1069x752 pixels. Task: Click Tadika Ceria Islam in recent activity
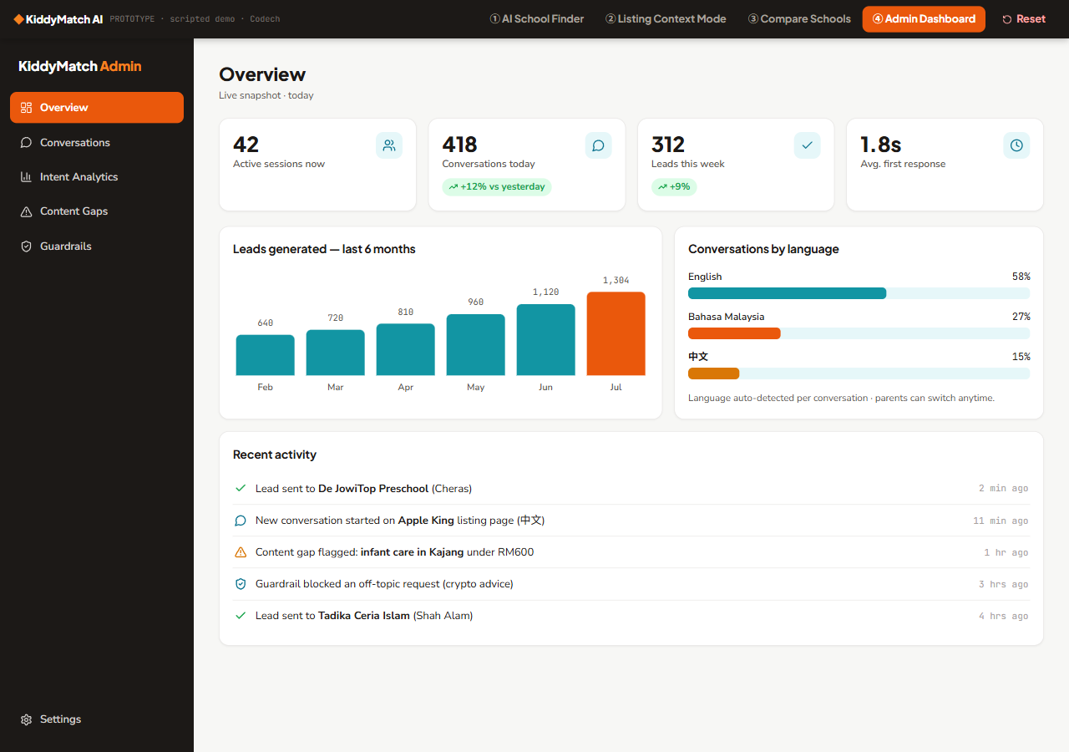pyautogui.click(x=364, y=616)
